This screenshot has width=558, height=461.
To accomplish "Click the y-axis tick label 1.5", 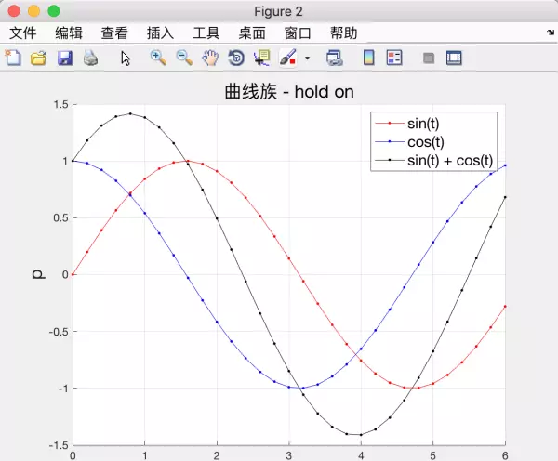I will point(60,105).
